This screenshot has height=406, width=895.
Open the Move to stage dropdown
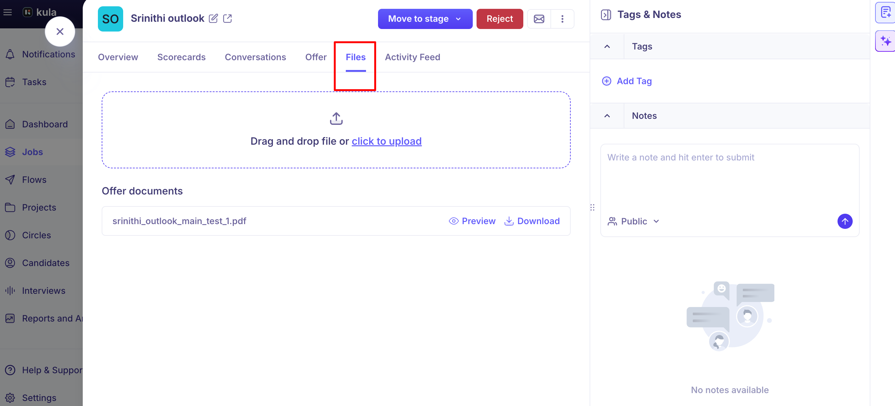[425, 19]
